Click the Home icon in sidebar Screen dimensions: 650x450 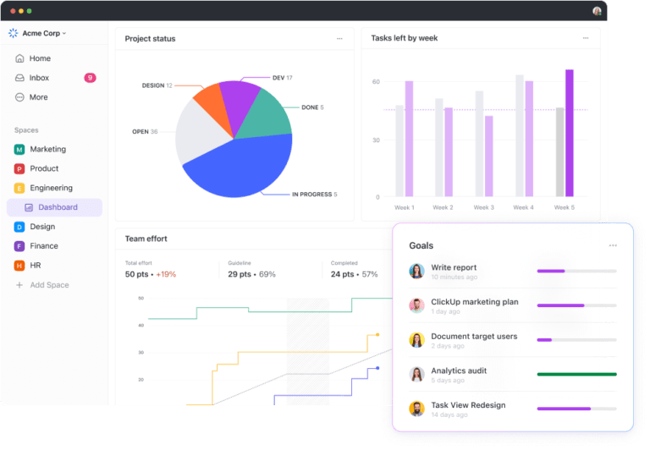coord(19,58)
